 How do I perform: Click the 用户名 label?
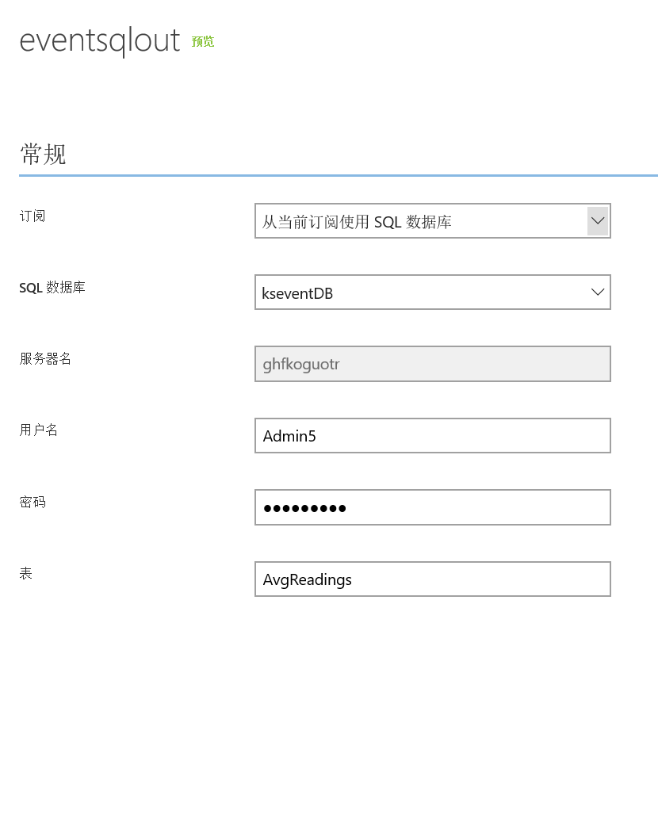click(39, 430)
